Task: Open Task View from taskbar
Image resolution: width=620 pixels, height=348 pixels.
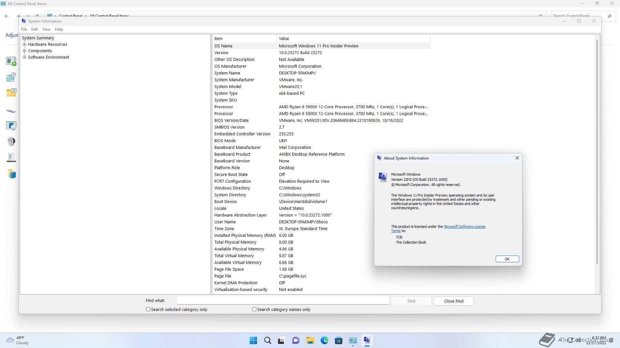Action: (282, 340)
